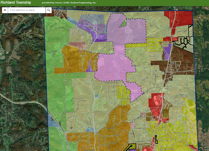Open the search source dropdown arrow
The height and width of the screenshot is (151, 209).
(x=5, y=10)
